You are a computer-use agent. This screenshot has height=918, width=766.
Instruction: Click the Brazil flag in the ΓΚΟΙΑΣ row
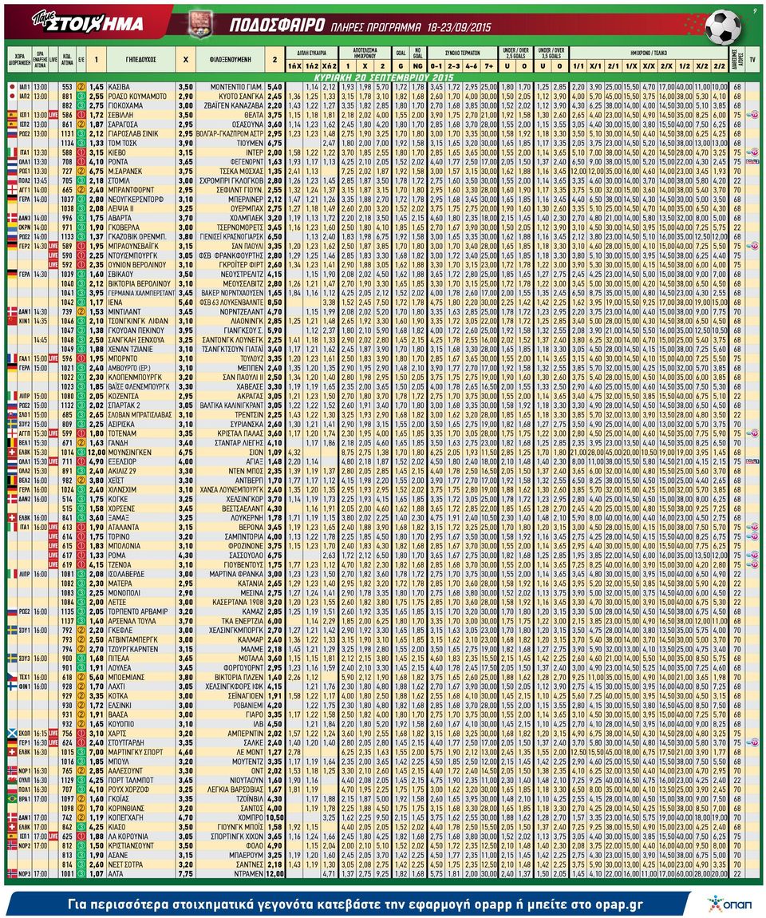click(x=12, y=798)
